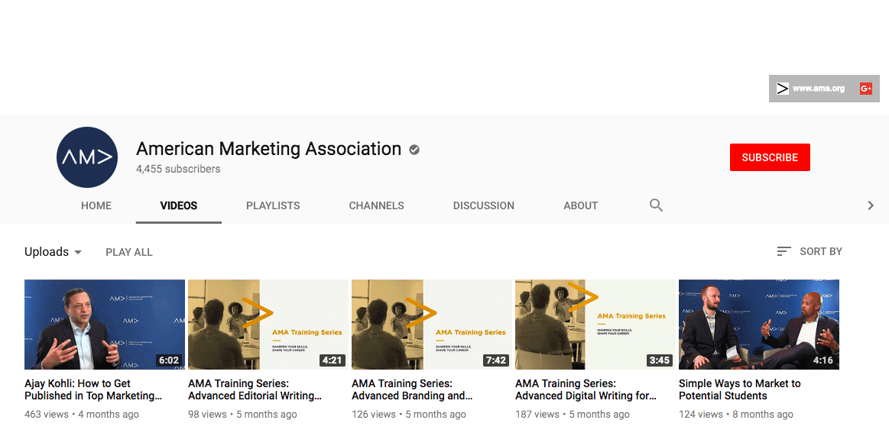Open the Playlists tab
This screenshot has width=889, height=433.
[x=273, y=205]
